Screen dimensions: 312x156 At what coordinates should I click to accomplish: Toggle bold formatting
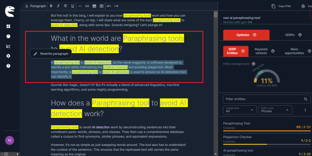click(51, 6)
